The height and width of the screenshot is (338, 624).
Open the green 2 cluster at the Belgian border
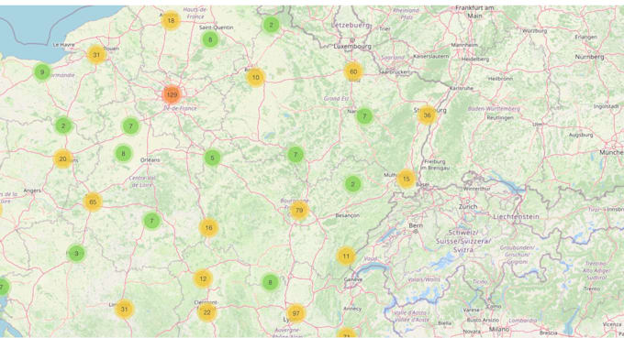(x=271, y=25)
